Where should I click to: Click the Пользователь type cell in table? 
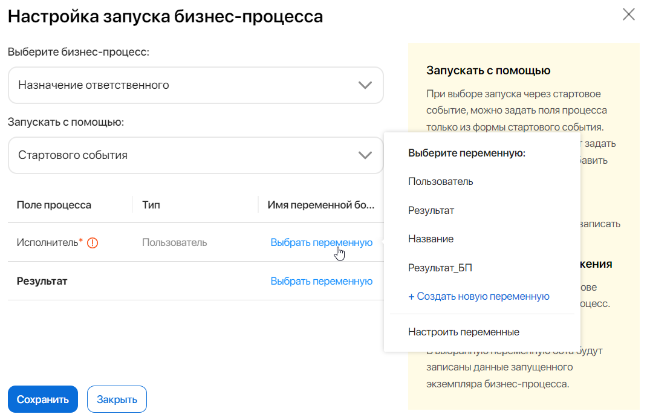click(174, 242)
